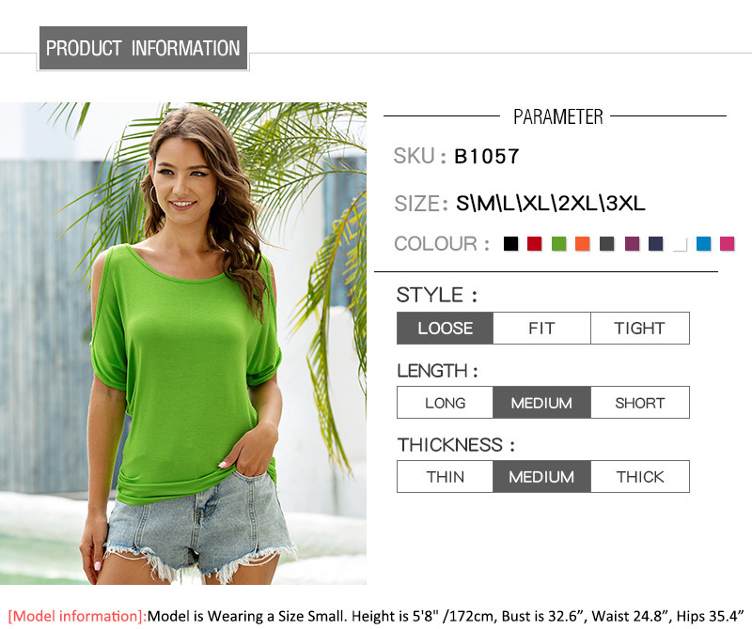
Task: Select the orange colour swatch
Action: 582,244
